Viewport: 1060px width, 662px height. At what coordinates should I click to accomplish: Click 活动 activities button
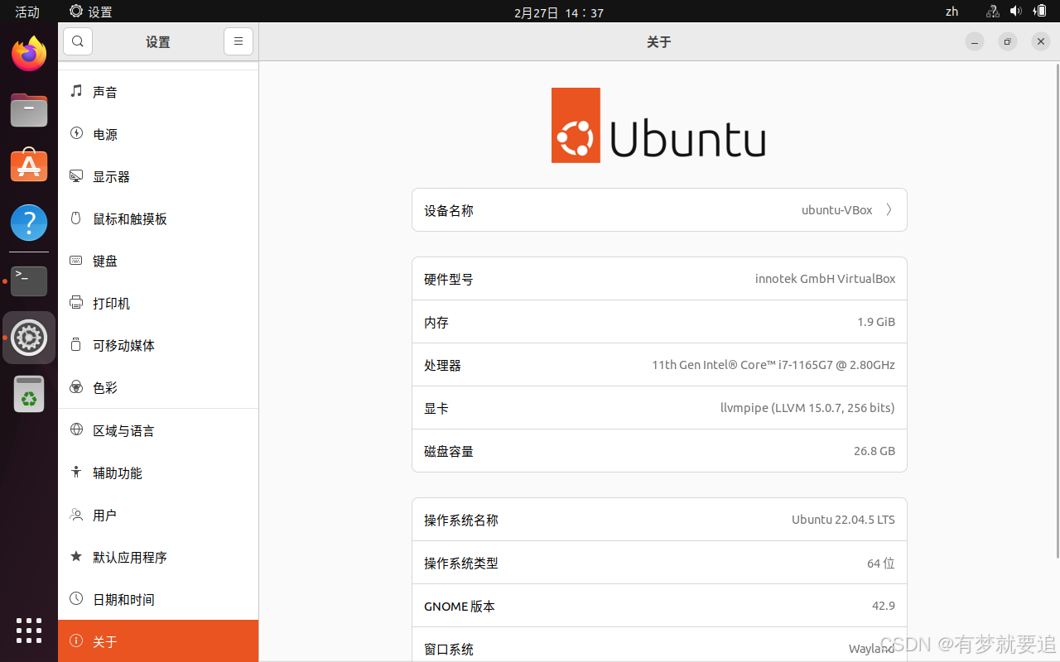click(27, 12)
